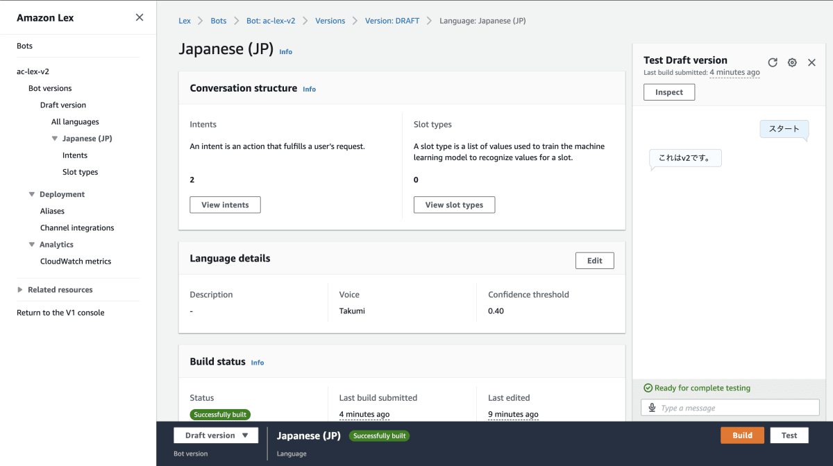Collapse the Analytics section
The height and width of the screenshot is (466, 833).
[x=32, y=245]
